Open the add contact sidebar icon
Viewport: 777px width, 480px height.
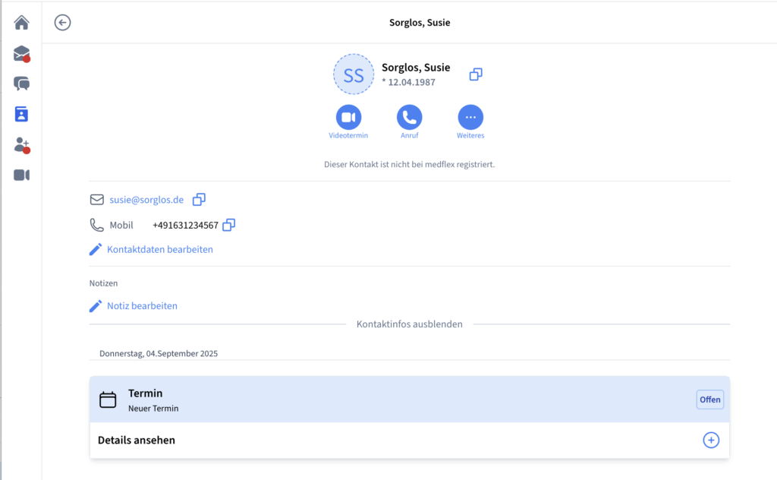pyautogui.click(x=21, y=144)
